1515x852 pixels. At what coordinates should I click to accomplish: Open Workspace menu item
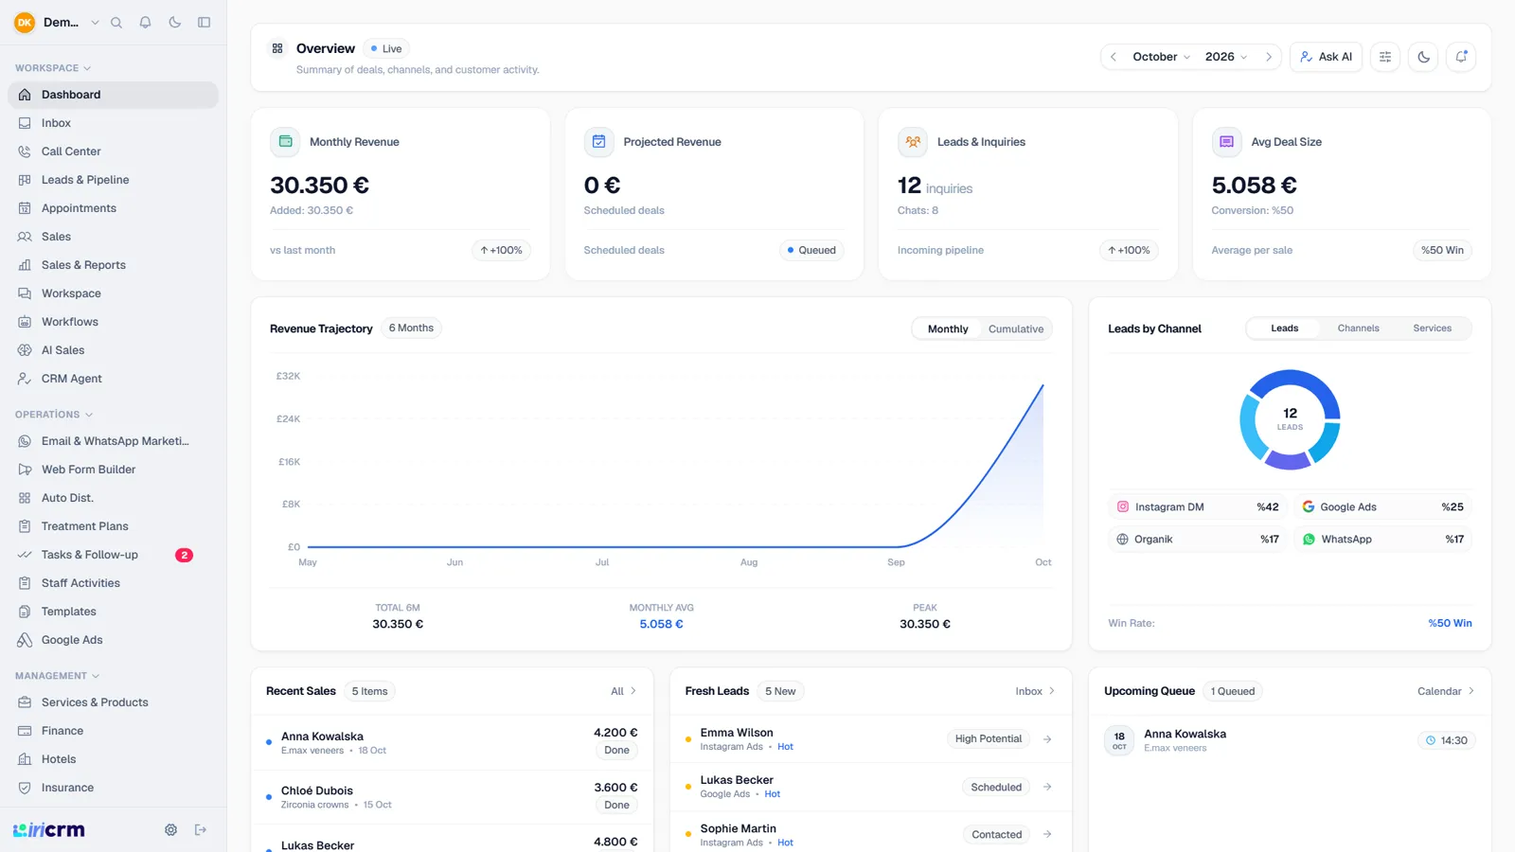coord(113,293)
